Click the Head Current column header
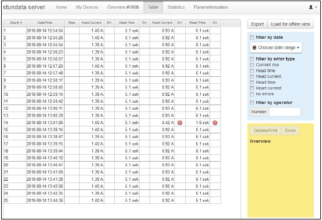The image size is (322, 220). 92,23
